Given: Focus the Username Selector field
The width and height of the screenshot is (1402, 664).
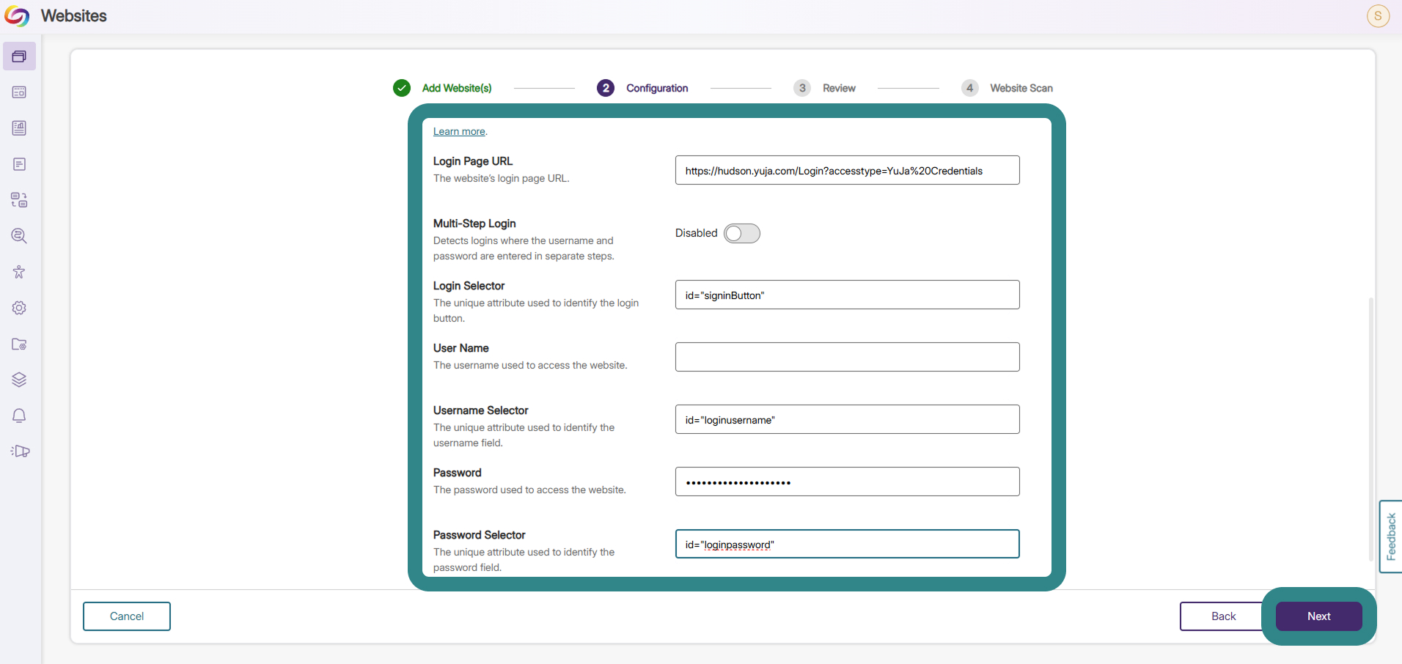Looking at the screenshot, I should click(847, 419).
